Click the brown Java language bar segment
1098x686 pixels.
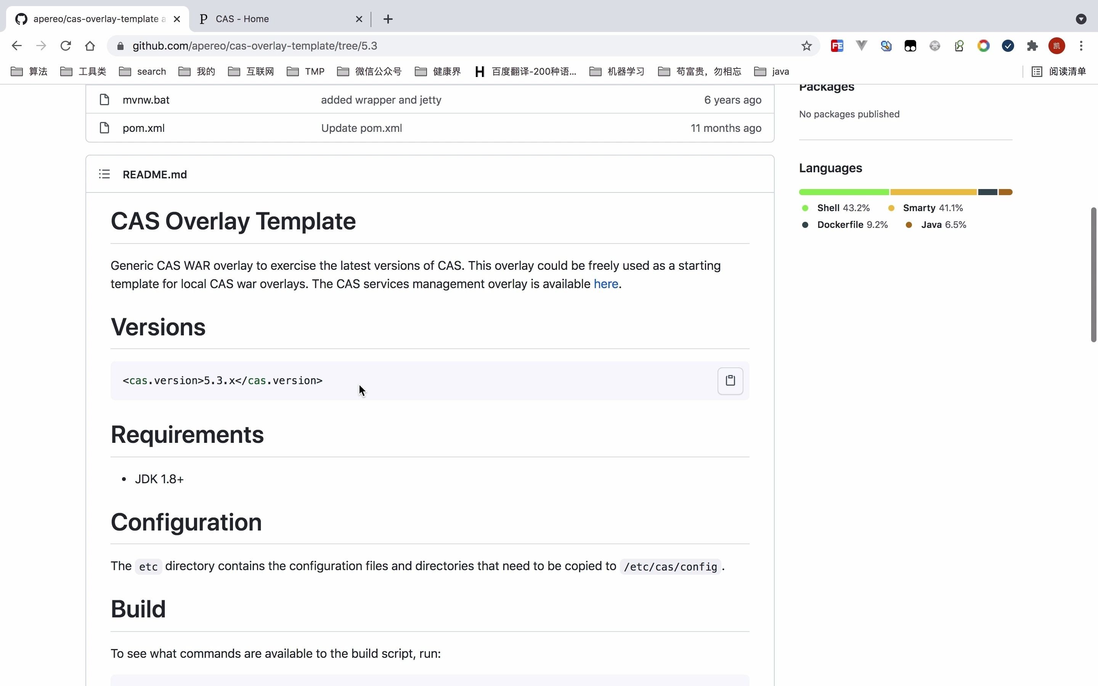point(1005,192)
